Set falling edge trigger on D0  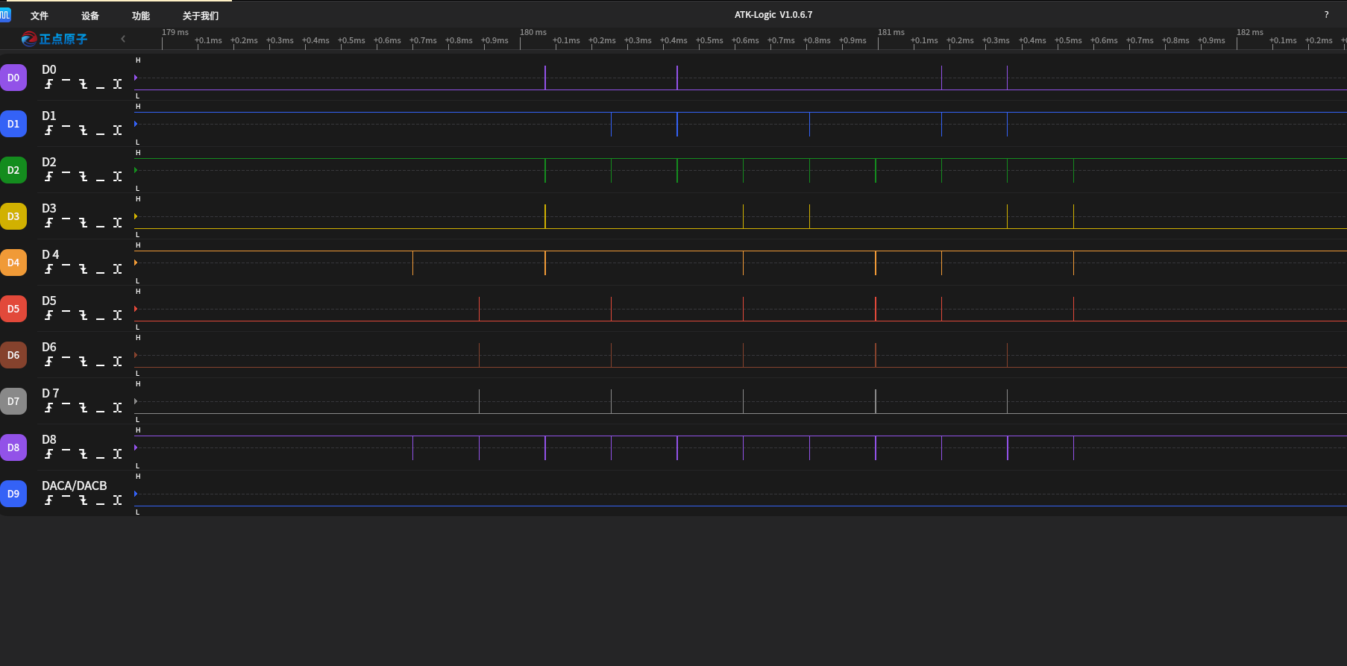(83, 84)
